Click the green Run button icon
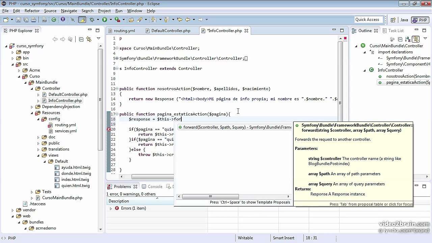Image resolution: width=432 pixels, height=243 pixels. click(x=105, y=20)
